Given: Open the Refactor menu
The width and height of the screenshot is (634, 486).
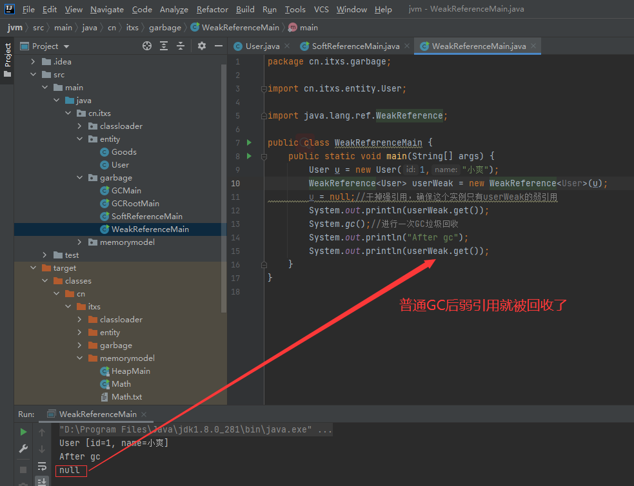Looking at the screenshot, I should pyautogui.click(x=212, y=9).
